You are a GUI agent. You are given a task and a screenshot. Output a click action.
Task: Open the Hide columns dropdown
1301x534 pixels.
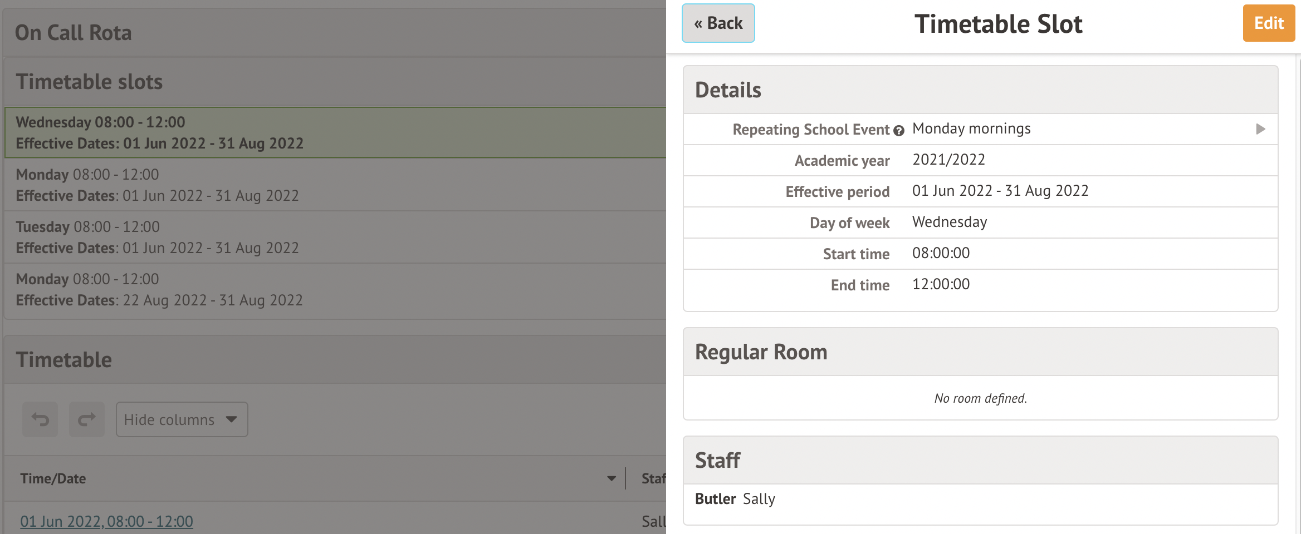[182, 419]
